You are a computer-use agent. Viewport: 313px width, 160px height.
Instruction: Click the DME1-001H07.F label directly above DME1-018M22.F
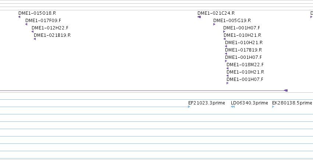[243, 57]
